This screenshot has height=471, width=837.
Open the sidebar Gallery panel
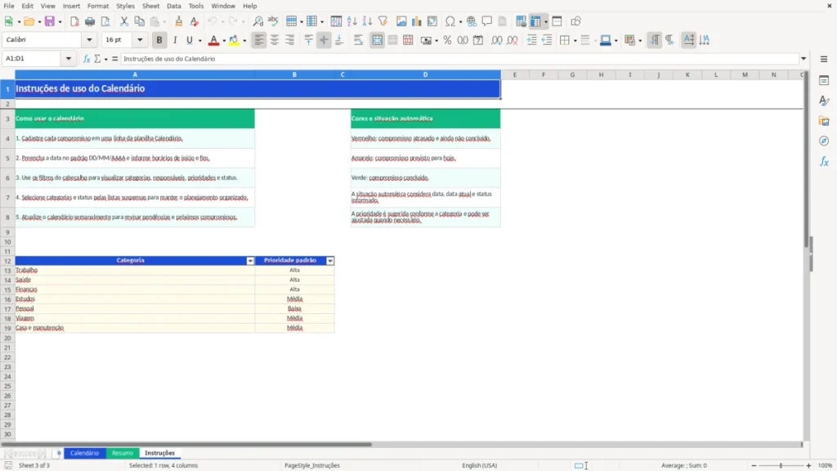coord(824,121)
